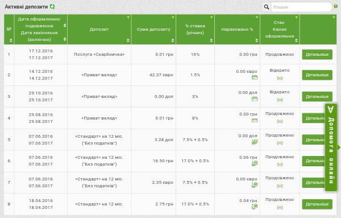Viewport: 341px width, 218px height.
Task: Focus the Пошук search field
Action: (301, 7)
